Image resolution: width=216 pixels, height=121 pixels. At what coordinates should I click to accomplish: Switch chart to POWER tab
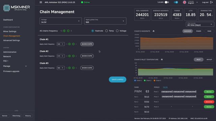[x=198, y=31]
